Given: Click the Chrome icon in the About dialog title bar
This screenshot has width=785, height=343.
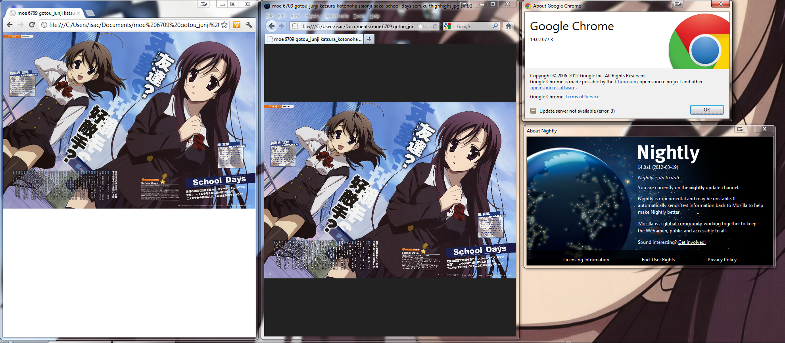Looking at the screenshot, I should [x=528, y=6].
